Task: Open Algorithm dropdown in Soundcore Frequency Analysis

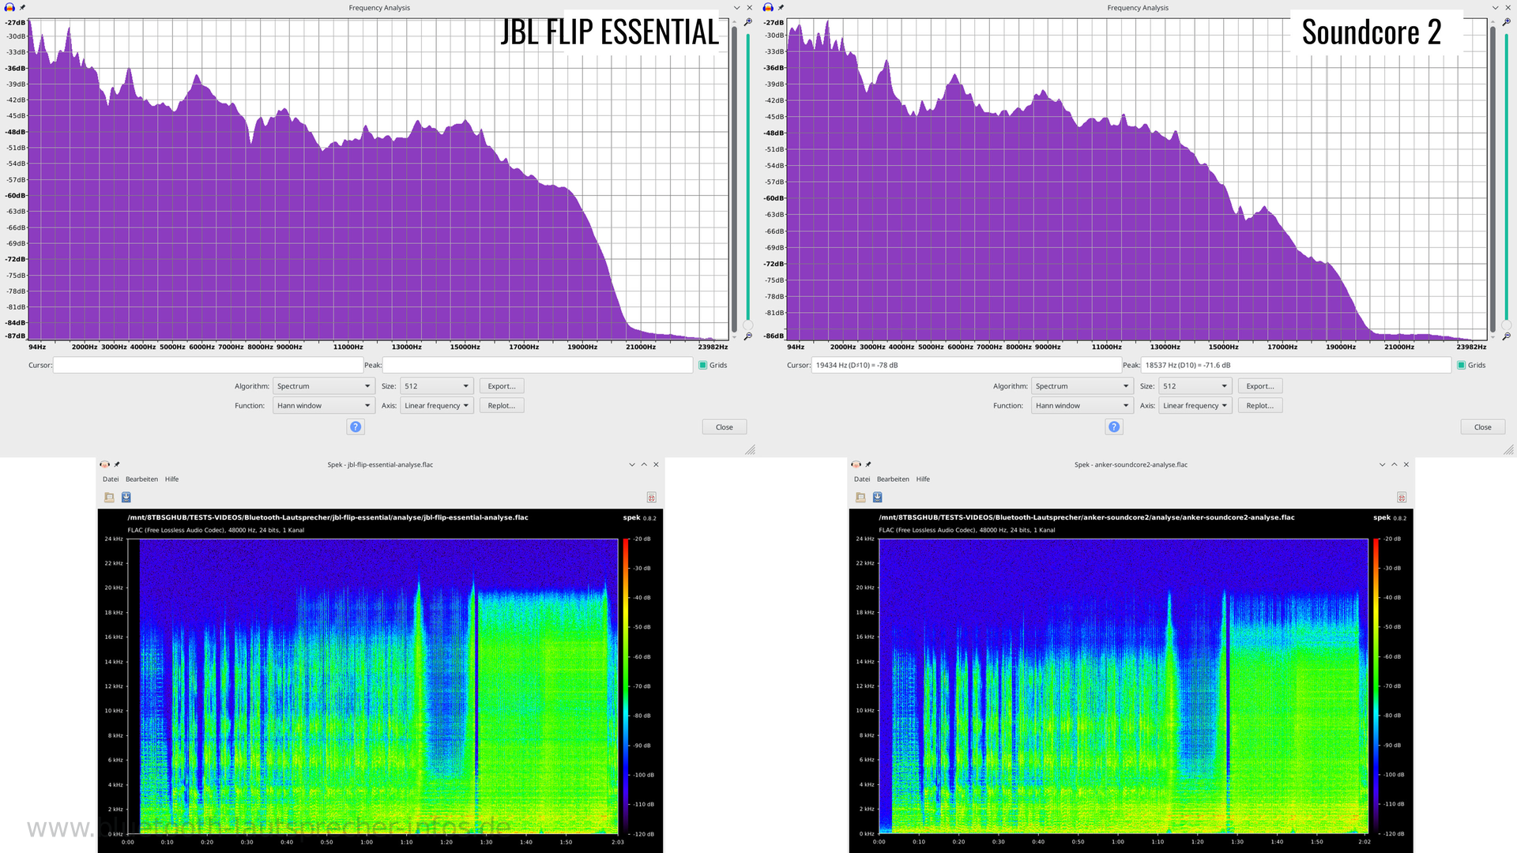Action: (1082, 386)
